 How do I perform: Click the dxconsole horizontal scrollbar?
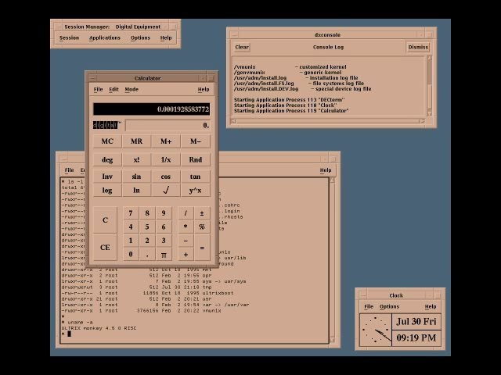click(328, 121)
